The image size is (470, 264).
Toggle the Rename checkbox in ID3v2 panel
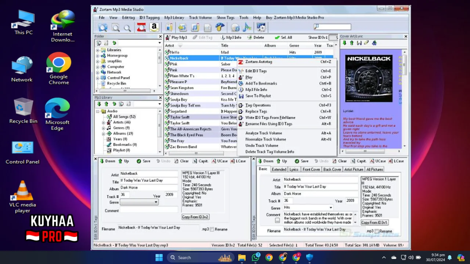pyautogui.click(x=376, y=231)
